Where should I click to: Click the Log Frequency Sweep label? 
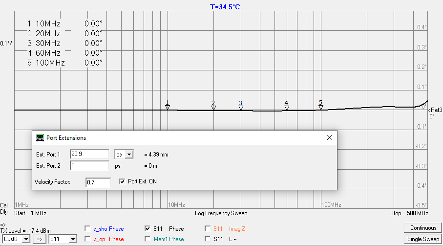tap(221, 213)
